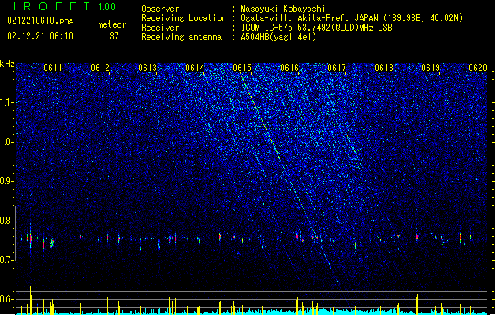
Task: Click the 1.1 frequency axis label
Action: pos(6,102)
